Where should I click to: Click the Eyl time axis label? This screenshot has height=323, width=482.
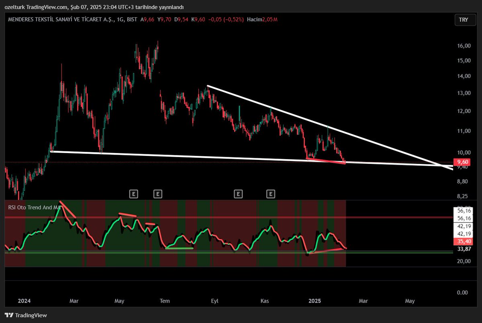(214, 301)
